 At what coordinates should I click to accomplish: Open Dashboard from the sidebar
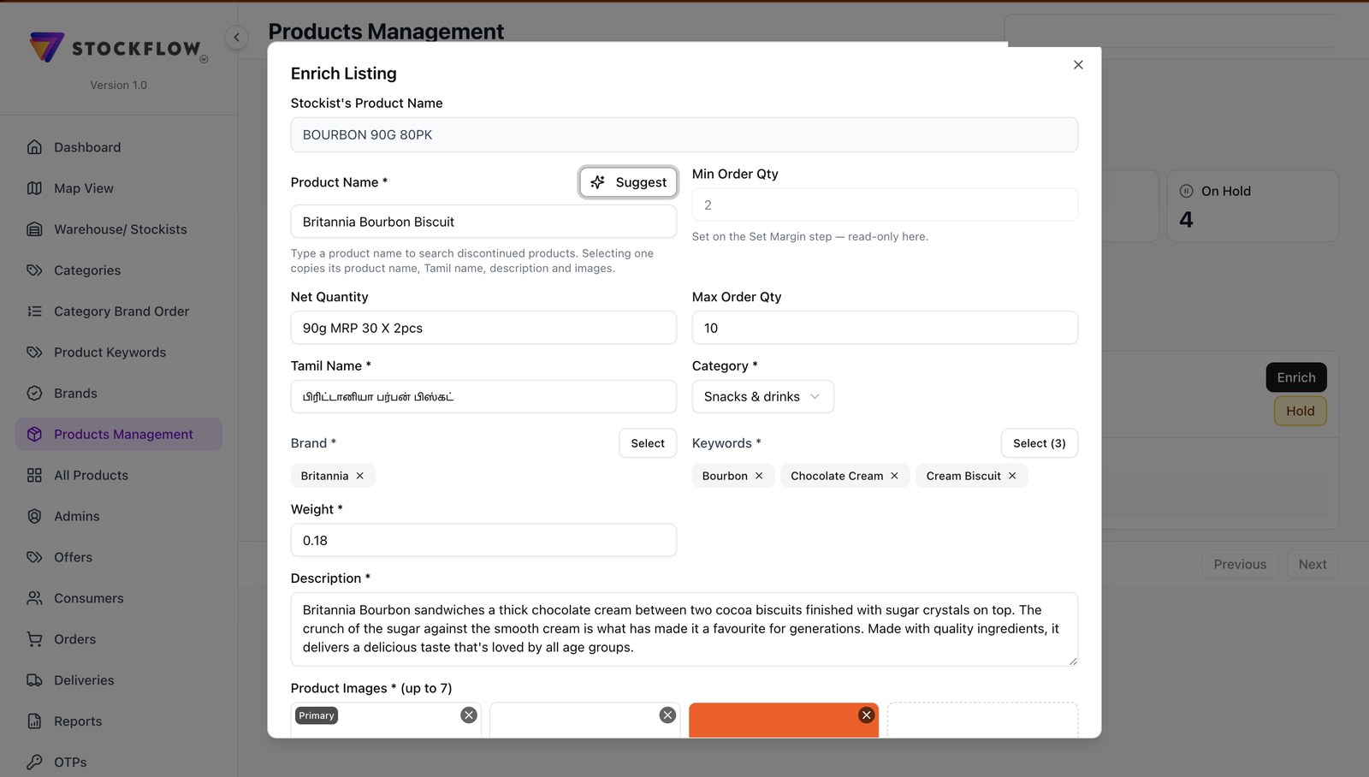click(119, 147)
